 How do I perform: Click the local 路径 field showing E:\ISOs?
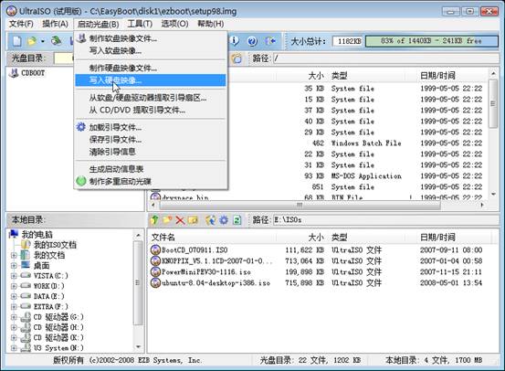[386, 220]
